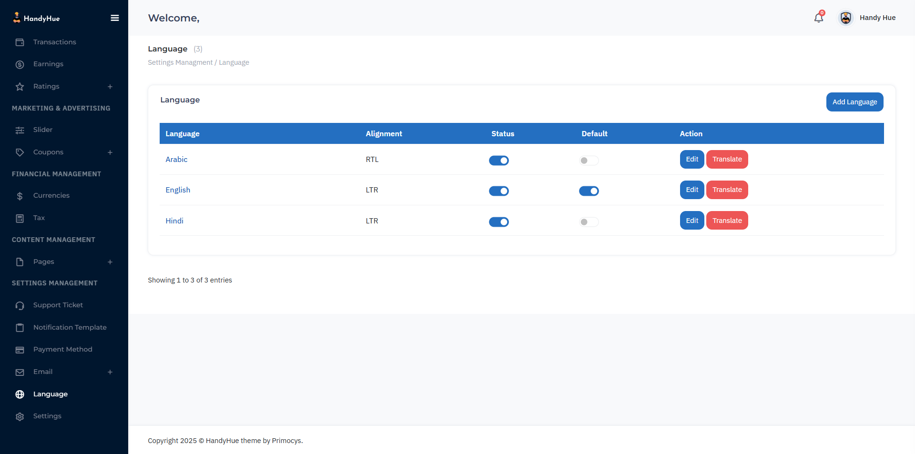Screen dimensions: 915x454
Task: Disable the Arabic language status toggle
Action: (498, 161)
